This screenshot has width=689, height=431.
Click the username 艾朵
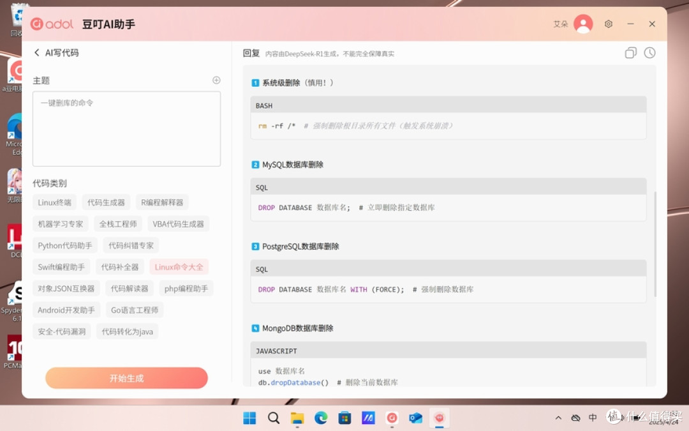pyautogui.click(x=561, y=24)
